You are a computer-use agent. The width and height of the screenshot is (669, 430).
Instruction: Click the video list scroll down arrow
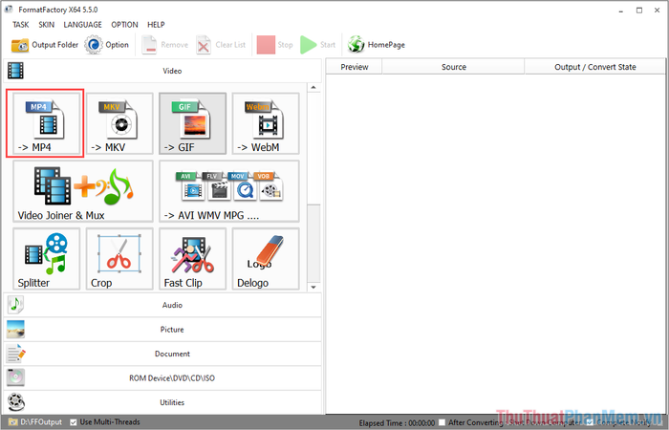click(313, 287)
